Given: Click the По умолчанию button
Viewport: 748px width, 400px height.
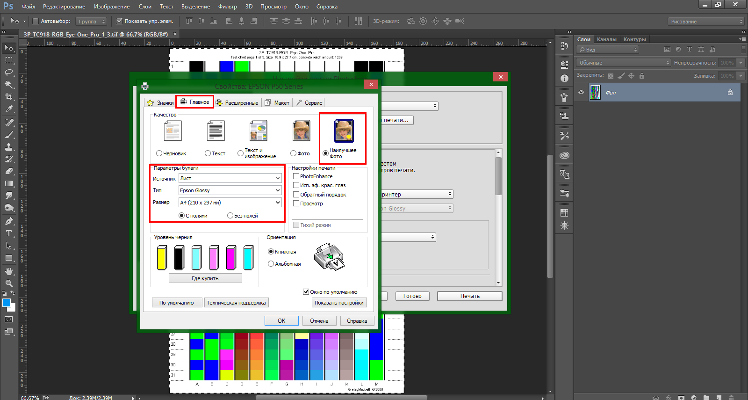Looking at the screenshot, I should pyautogui.click(x=177, y=303).
